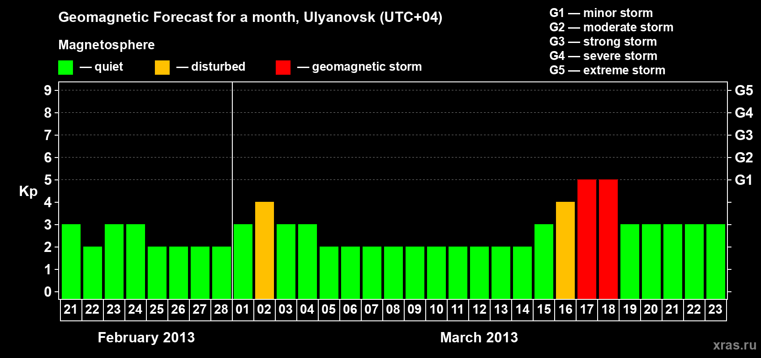Select the red bar for March 17
The image size is (761, 358).
[x=586, y=239]
